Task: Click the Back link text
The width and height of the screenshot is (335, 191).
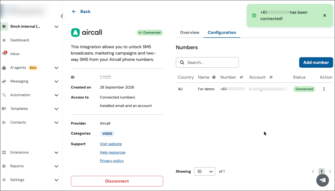Action: (x=85, y=11)
